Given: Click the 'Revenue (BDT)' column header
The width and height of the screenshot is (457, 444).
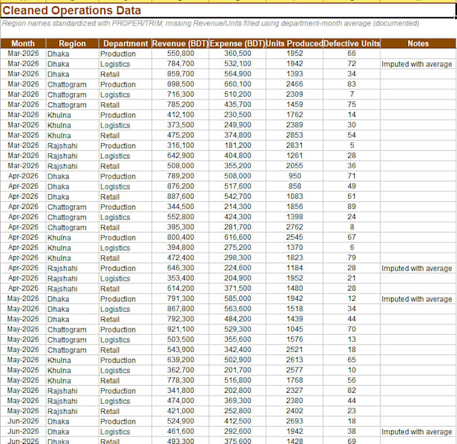Looking at the screenshot, I should click(180, 44).
